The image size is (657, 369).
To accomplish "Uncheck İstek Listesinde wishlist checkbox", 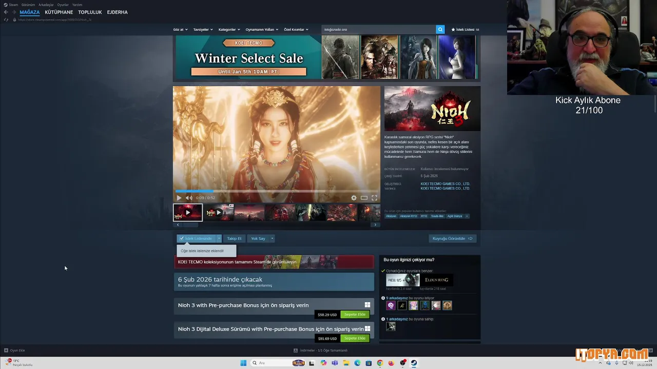I will pyautogui.click(x=182, y=238).
